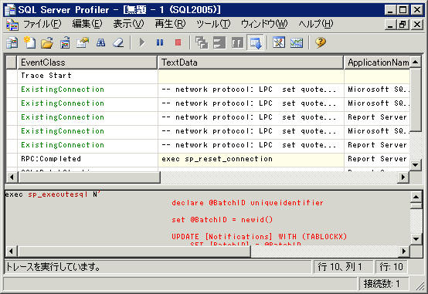Click the event grid's scroll down arrow

coord(415,164)
